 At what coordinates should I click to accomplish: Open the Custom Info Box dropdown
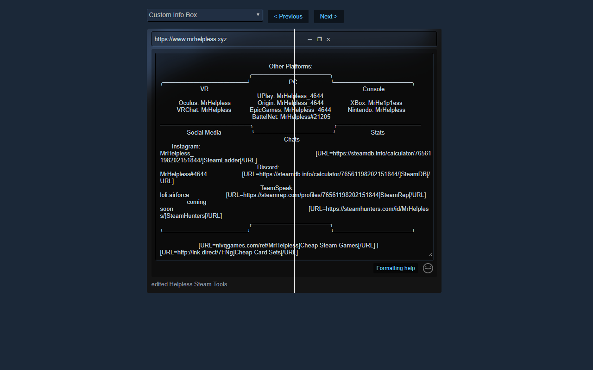pyautogui.click(x=205, y=15)
